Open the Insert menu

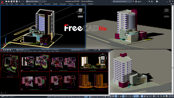tap(22, 4)
